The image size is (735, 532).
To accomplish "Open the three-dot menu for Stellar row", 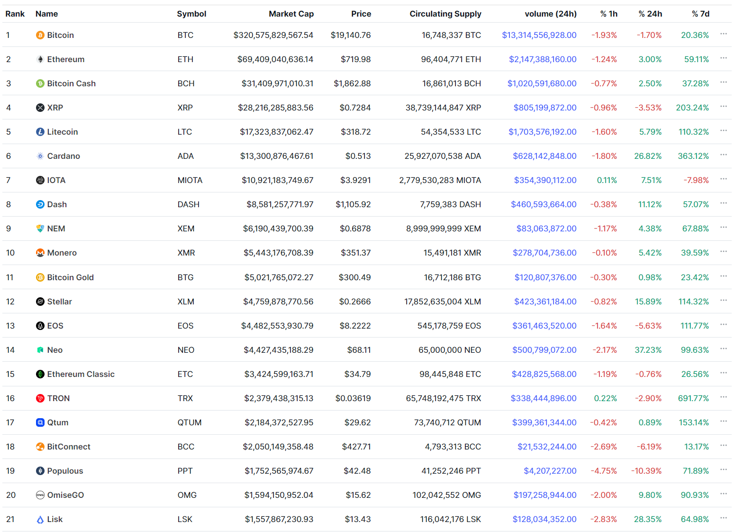I will (x=723, y=300).
